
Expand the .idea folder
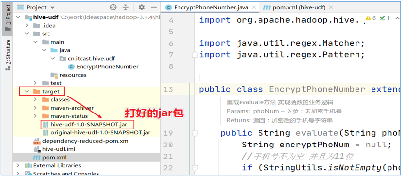click(27, 26)
